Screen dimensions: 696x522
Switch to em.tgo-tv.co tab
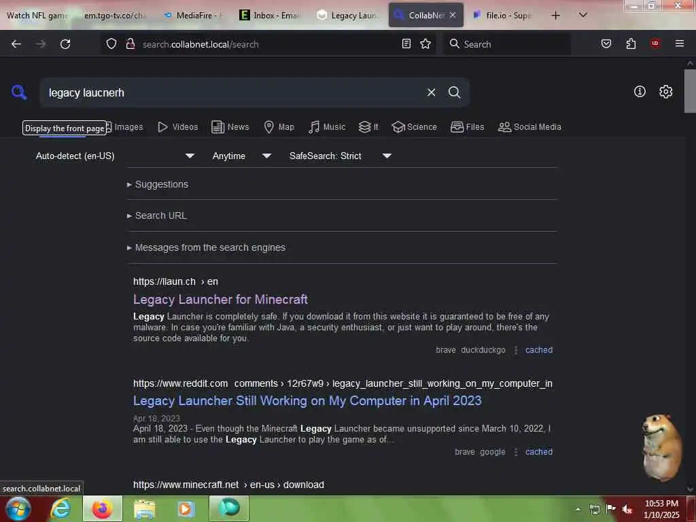114,16
